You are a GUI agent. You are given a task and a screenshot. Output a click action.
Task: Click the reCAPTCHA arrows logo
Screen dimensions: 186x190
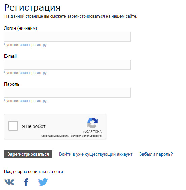point(92,123)
